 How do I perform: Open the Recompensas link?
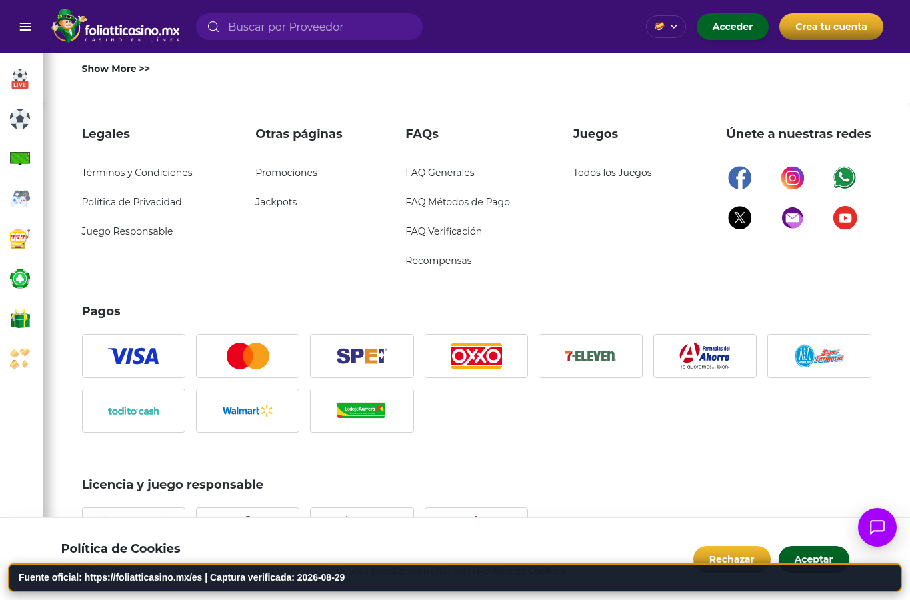point(439,261)
